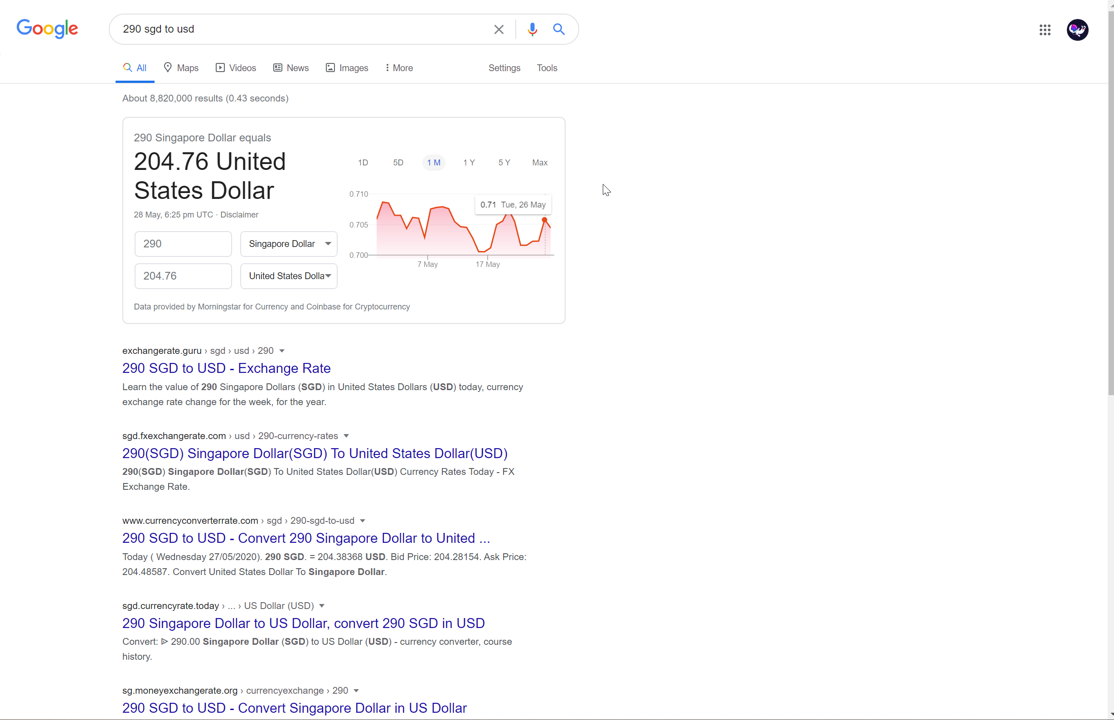
Task: Select the 1D chart range
Action: [363, 162]
